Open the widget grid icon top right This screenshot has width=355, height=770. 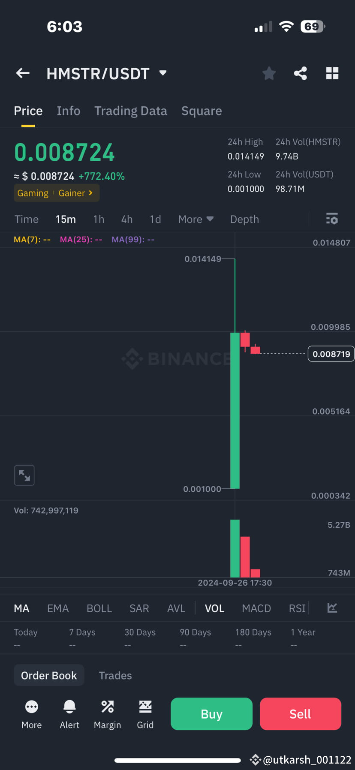pyautogui.click(x=332, y=73)
